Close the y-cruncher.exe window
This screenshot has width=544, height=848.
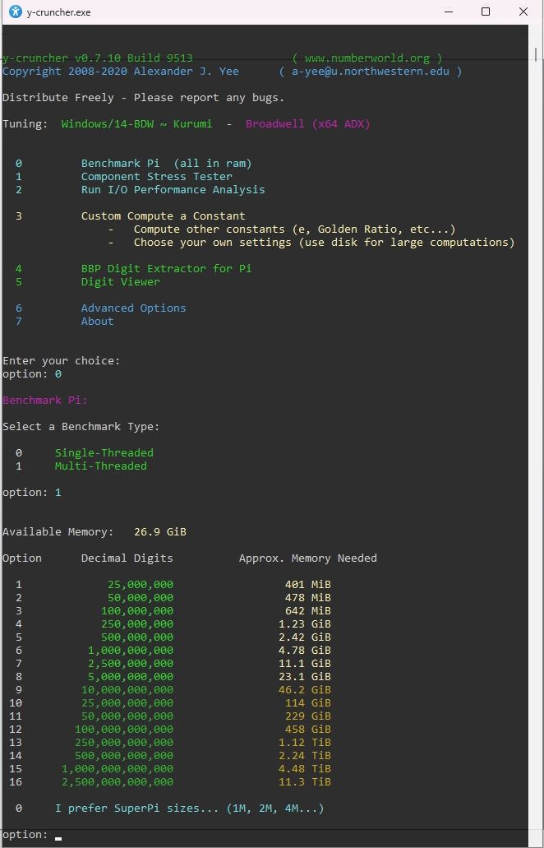[x=523, y=12]
